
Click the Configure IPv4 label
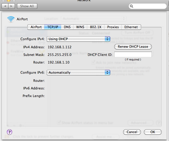[x=32, y=39]
